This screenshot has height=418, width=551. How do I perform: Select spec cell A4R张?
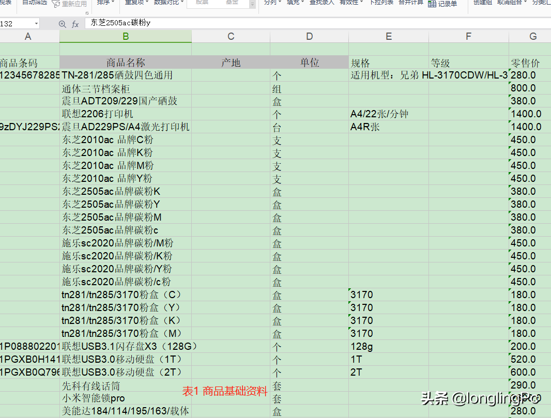point(389,127)
